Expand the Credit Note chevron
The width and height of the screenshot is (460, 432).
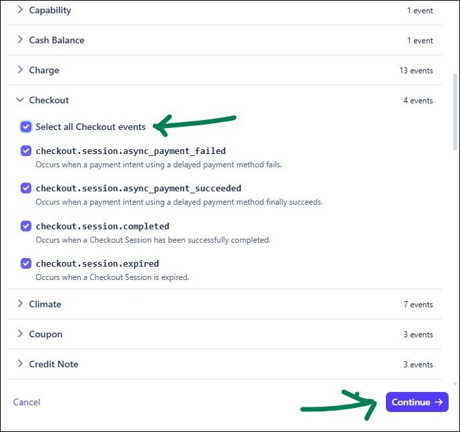(x=20, y=364)
